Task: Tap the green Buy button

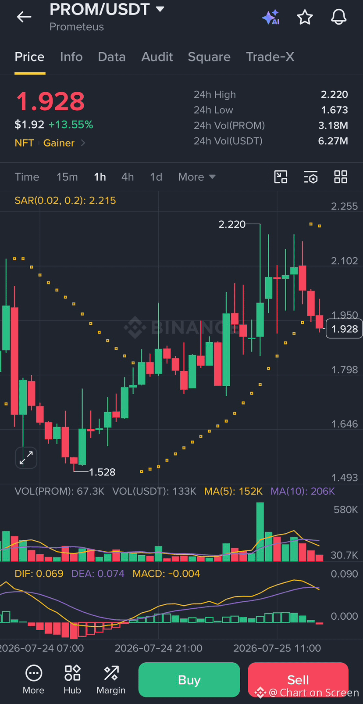Action: point(189,680)
